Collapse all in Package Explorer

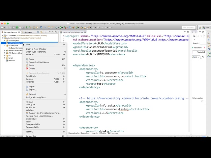pos(38,32)
